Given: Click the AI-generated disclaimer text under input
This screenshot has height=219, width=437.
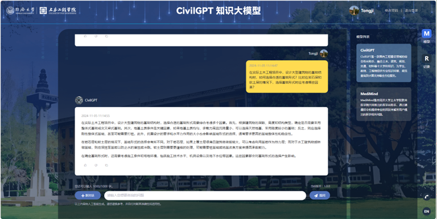Looking at the screenshot, I should [x=118, y=204].
